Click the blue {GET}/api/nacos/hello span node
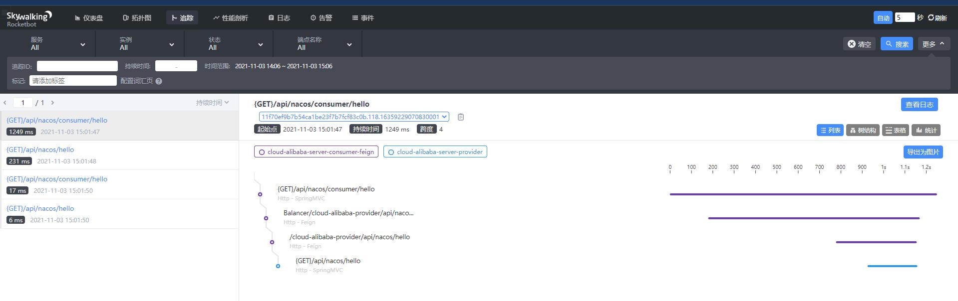This screenshot has height=301, width=958. 278,266
